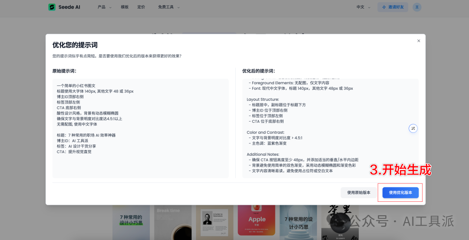Click the 优化后的提示词 label

(259, 71)
